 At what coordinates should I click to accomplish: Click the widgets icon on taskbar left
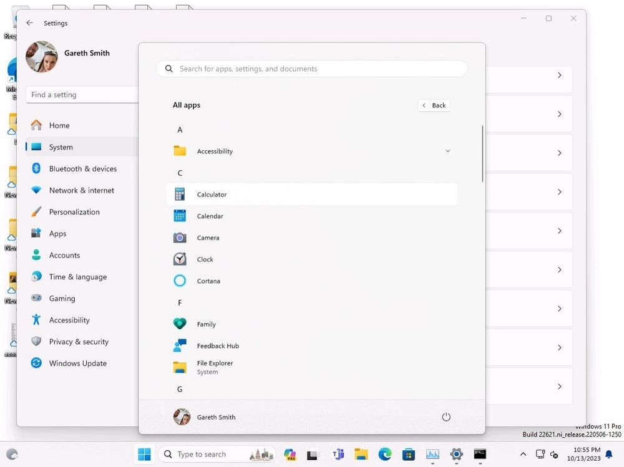coord(12,454)
